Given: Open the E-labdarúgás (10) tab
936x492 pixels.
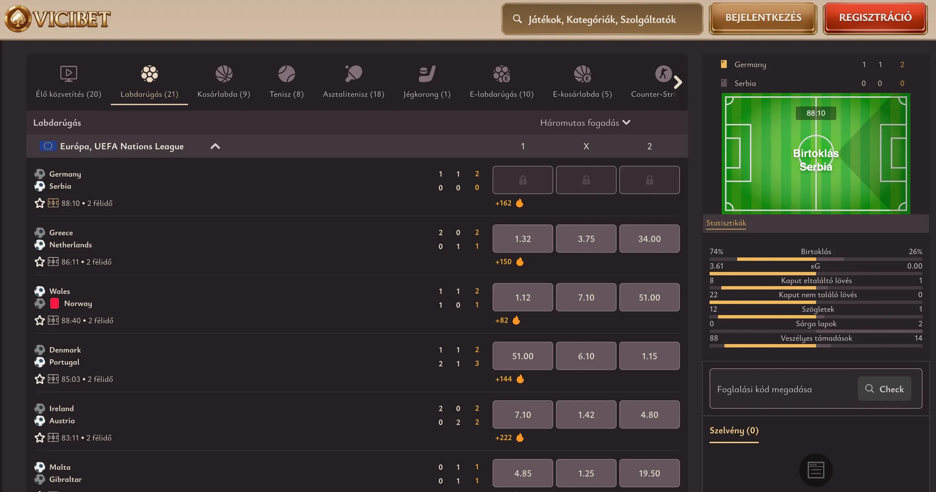Looking at the screenshot, I should [501, 82].
